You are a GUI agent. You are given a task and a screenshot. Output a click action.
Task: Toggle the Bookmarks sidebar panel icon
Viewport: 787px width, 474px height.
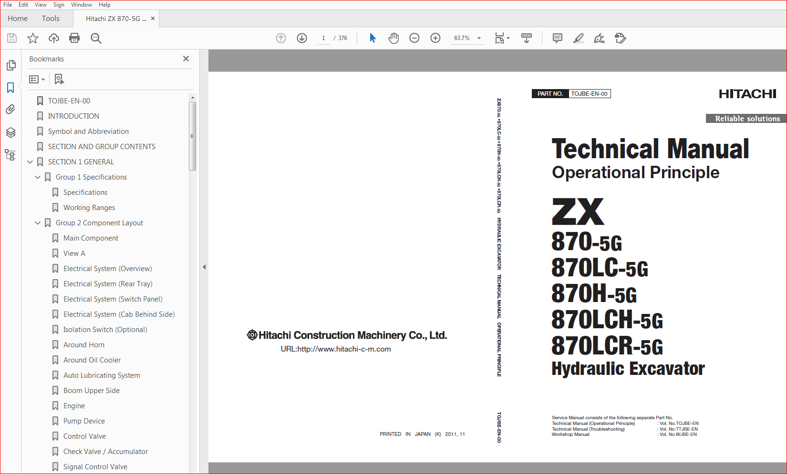10,88
